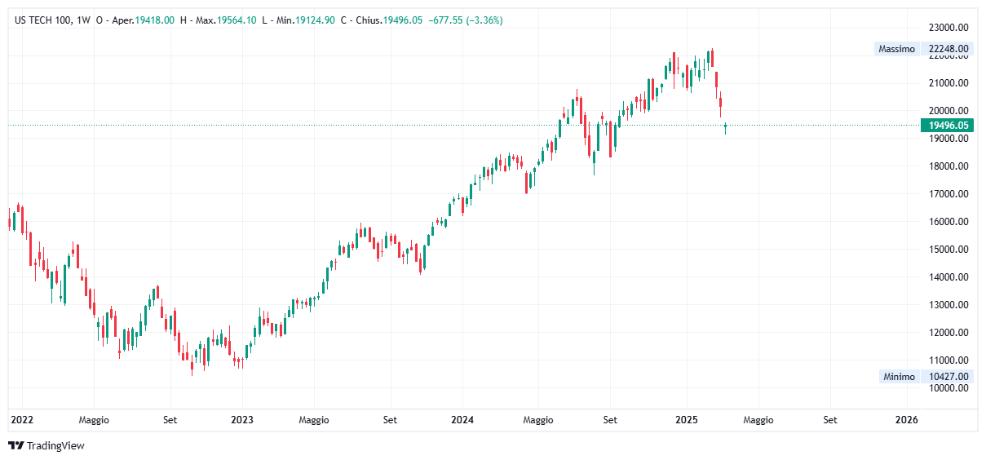Click the Minimo 10427.00 price label
The image size is (986, 460).
point(926,377)
